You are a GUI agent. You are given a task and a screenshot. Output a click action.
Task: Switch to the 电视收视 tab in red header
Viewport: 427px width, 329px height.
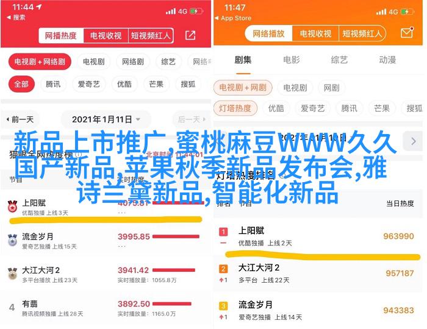[106, 35]
